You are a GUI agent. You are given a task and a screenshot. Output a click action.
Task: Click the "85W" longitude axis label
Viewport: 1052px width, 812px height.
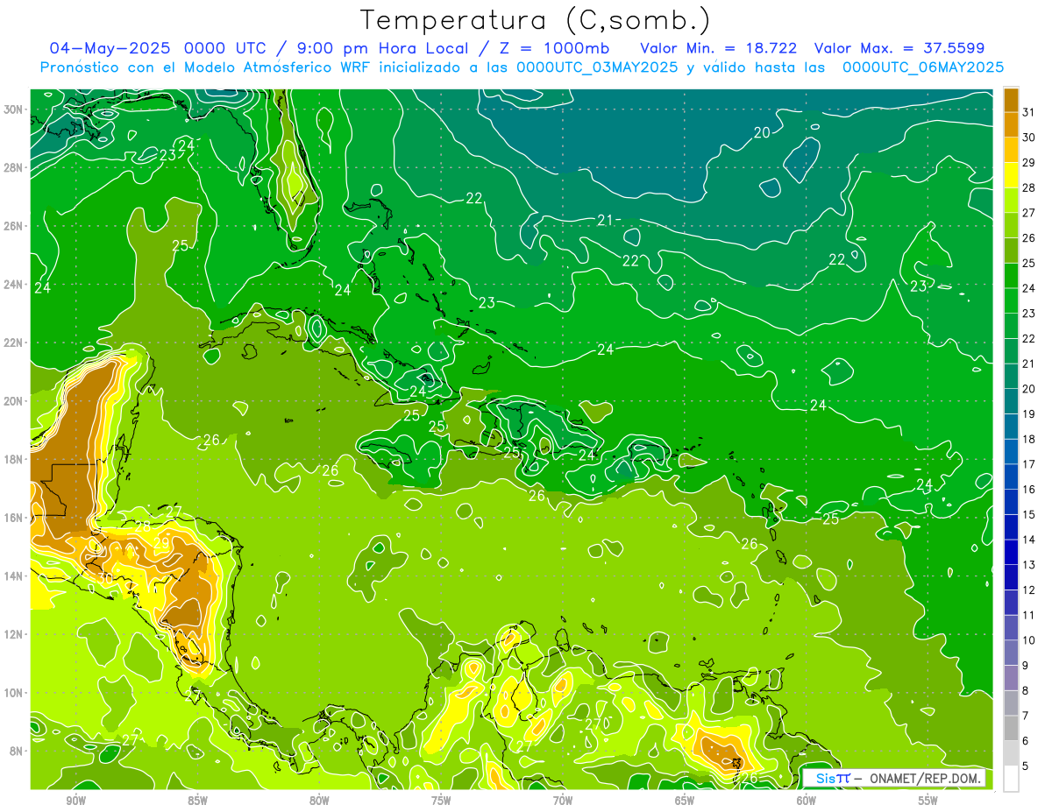(197, 800)
